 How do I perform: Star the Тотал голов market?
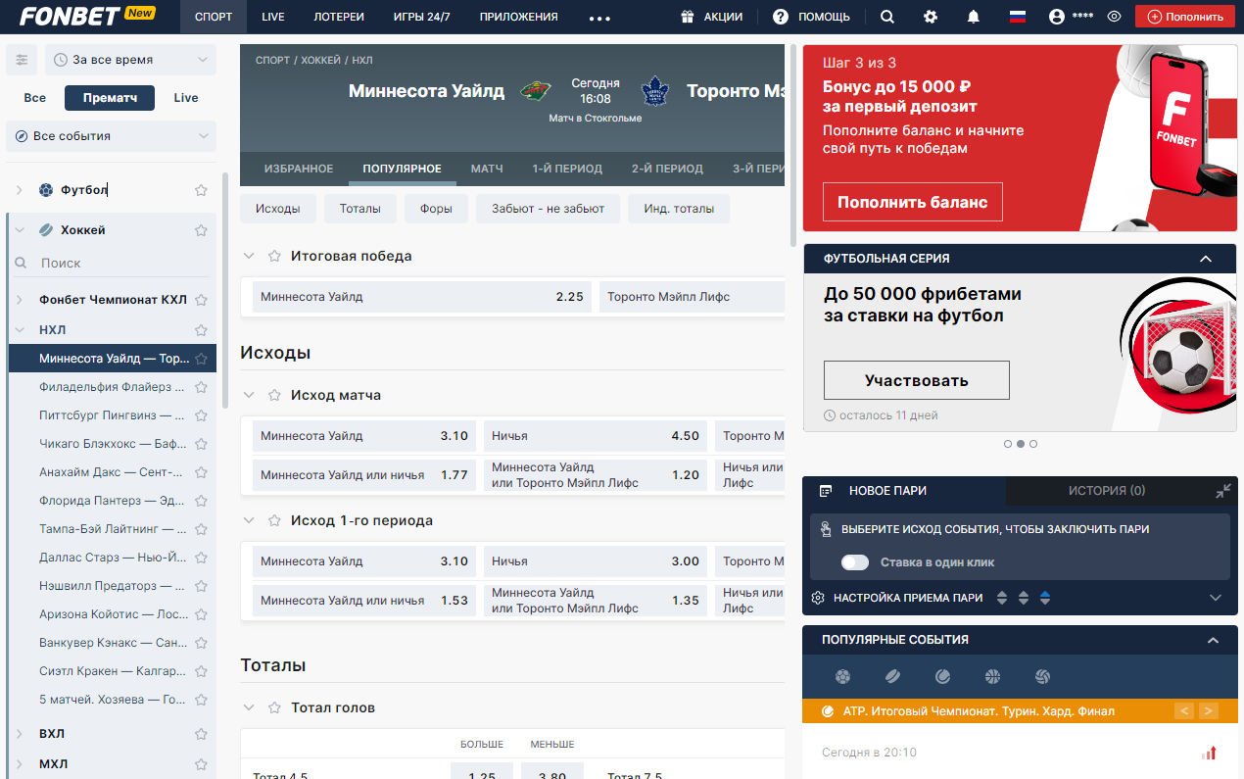[275, 707]
